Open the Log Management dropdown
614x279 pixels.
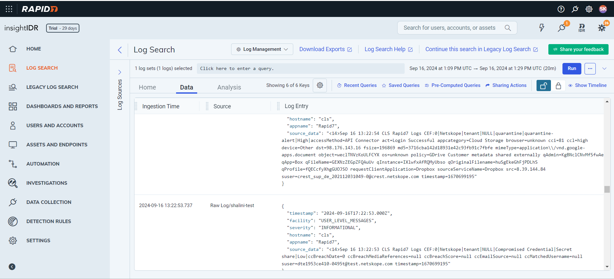coord(262,49)
